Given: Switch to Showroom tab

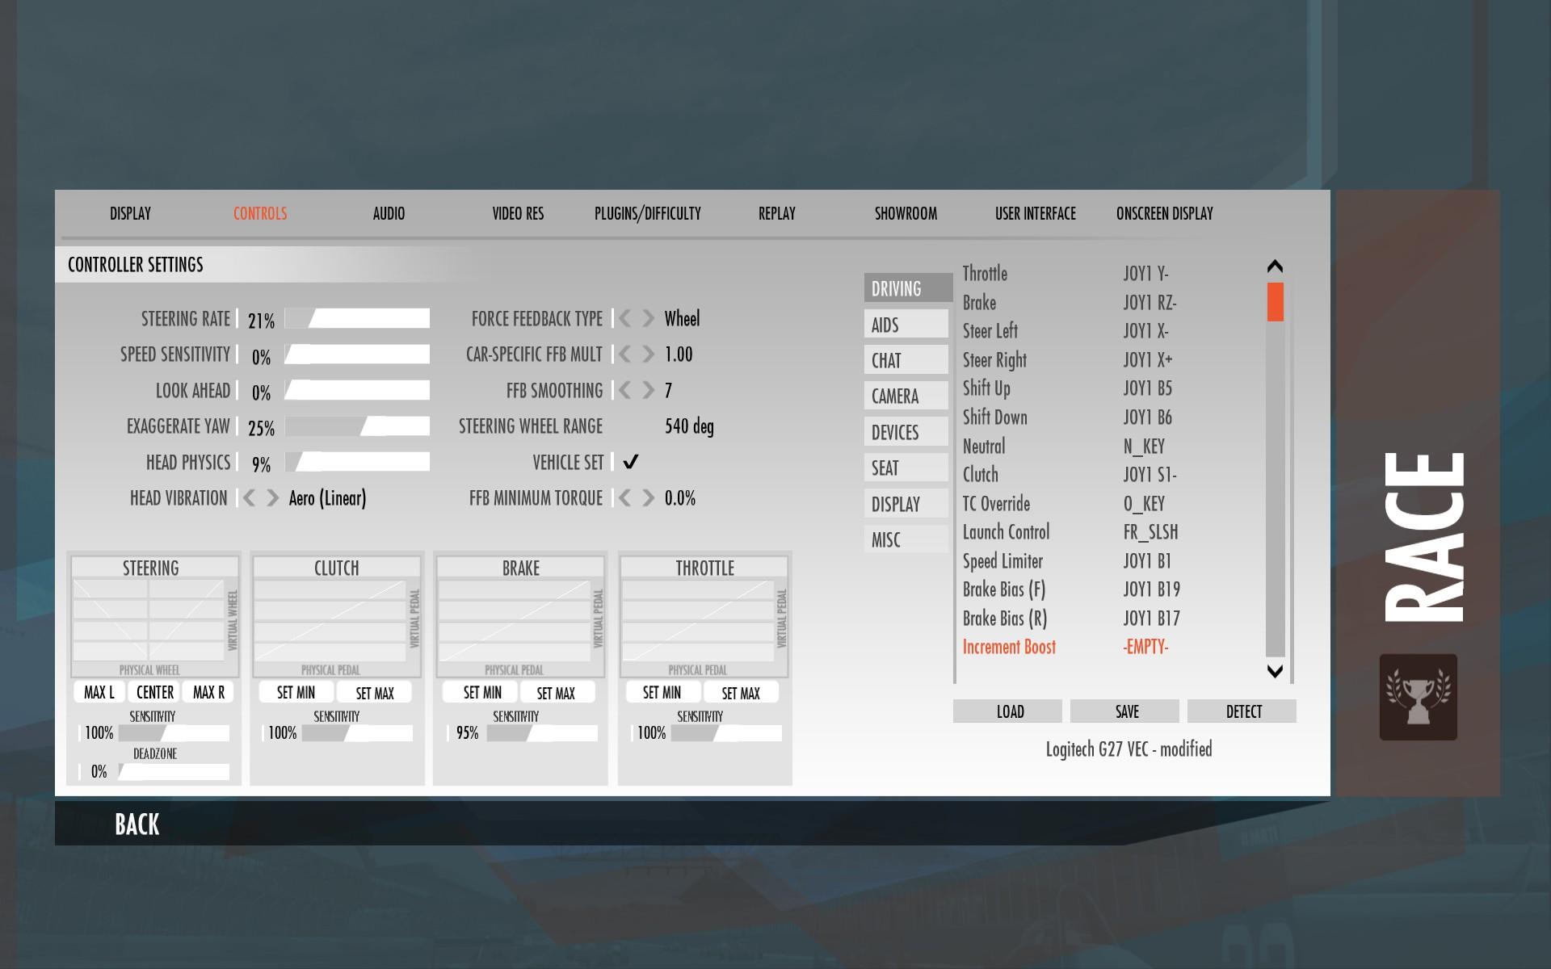Looking at the screenshot, I should (x=906, y=214).
